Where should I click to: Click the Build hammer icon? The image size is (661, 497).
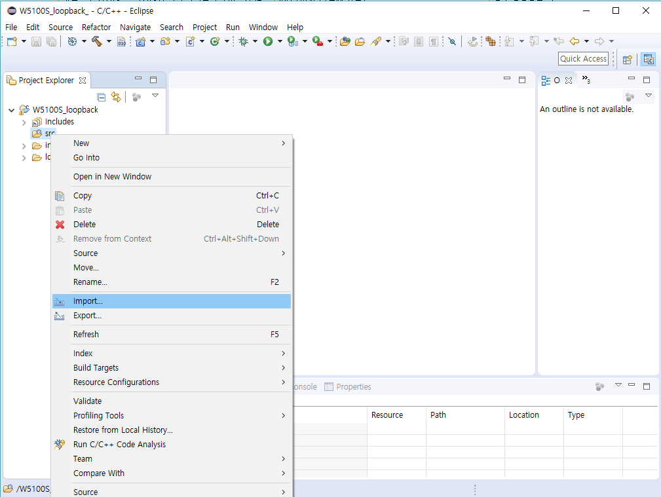[97, 41]
